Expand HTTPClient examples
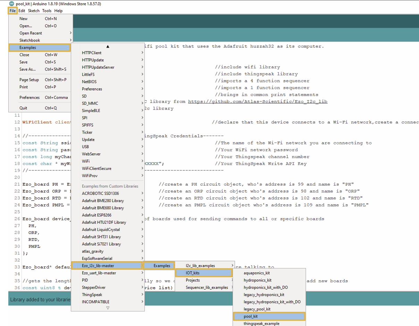Screen dimensions: 419x326 [x=108, y=53]
